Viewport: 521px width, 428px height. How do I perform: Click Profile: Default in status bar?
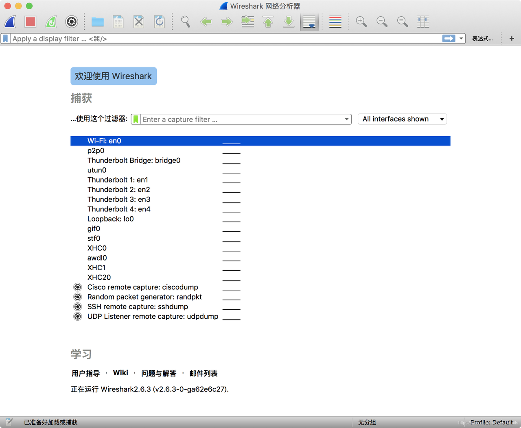(x=491, y=422)
